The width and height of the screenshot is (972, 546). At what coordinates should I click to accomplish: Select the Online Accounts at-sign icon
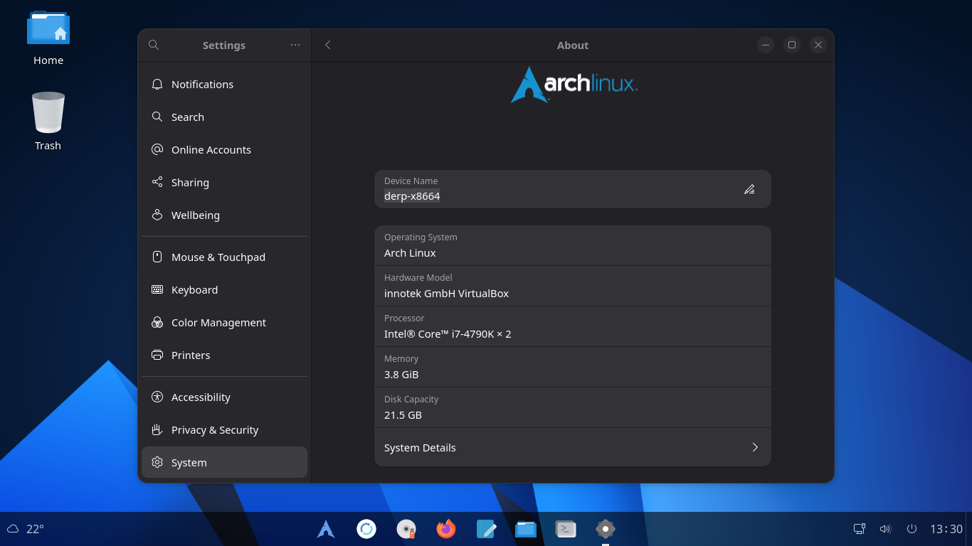click(157, 149)
